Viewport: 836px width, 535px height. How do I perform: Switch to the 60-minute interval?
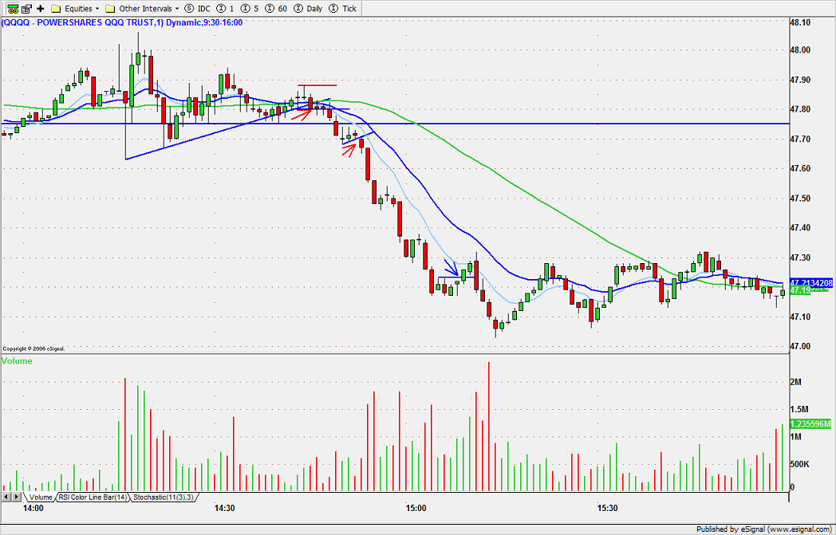pyautogui.click(x=276, y=9)
